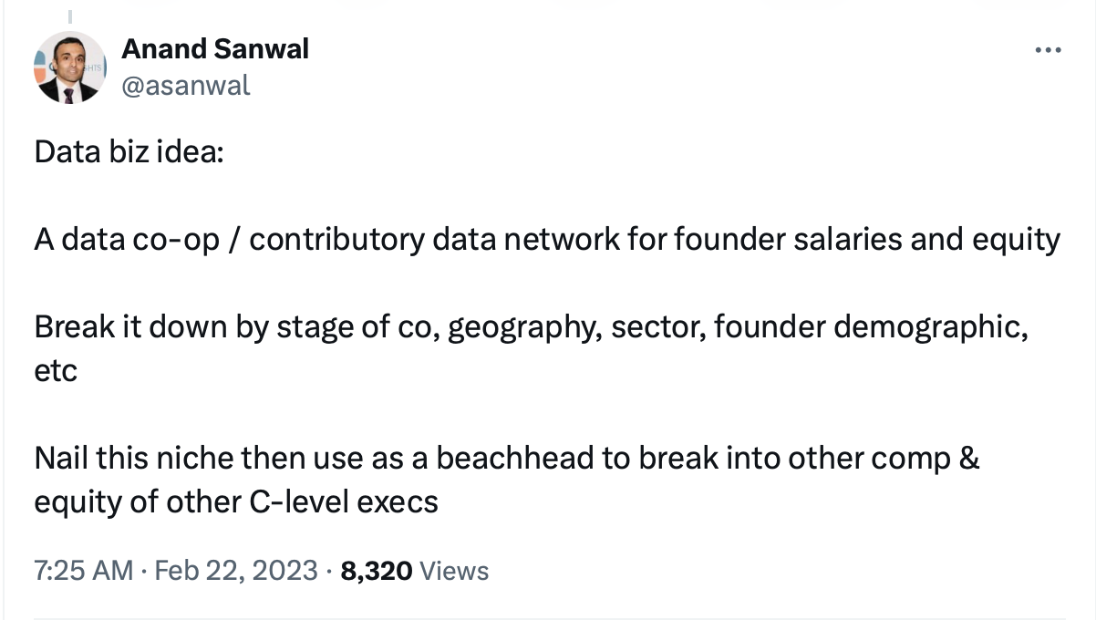Click the thread connector line above avatar

tap(70, 15)
